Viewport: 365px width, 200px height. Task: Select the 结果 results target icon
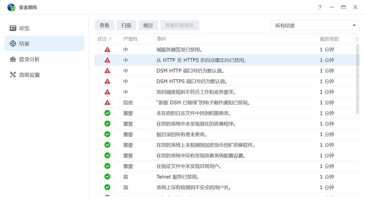point(13,43)
